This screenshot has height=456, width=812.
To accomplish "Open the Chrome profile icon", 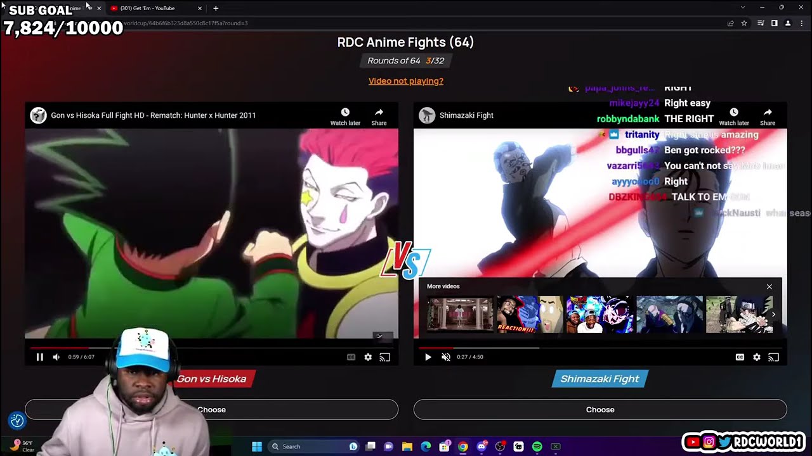I will click(788, 23).
